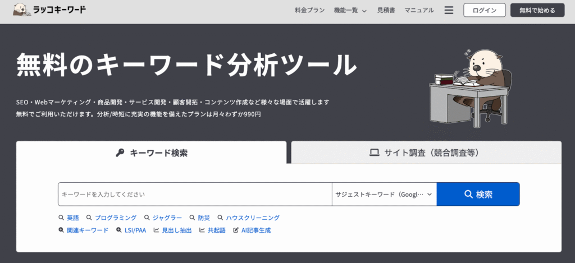Open the AI記事生成 feature link
Screen dimensions: 575x263
(256, 230)
